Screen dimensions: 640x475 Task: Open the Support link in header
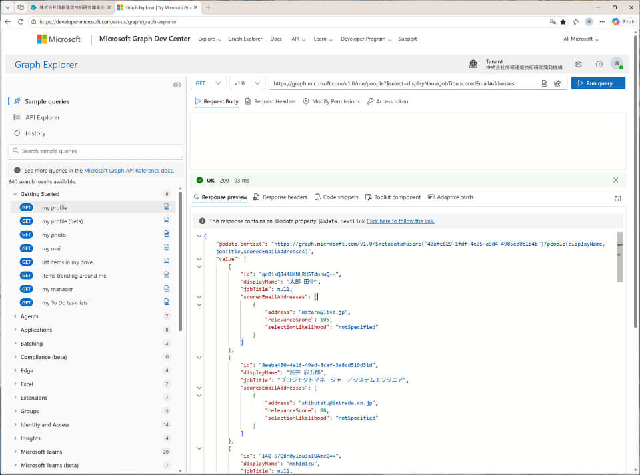pyautogui.click(x=407, y=39)
